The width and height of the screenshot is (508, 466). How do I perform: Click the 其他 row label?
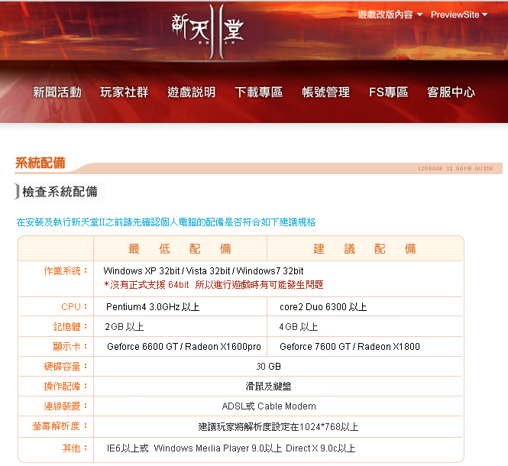tap(75, 448)
